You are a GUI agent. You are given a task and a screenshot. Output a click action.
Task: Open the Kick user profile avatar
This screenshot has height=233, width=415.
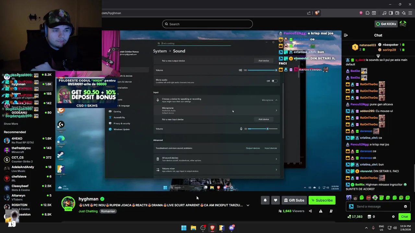pyautogui.click(x=403, y=24)
